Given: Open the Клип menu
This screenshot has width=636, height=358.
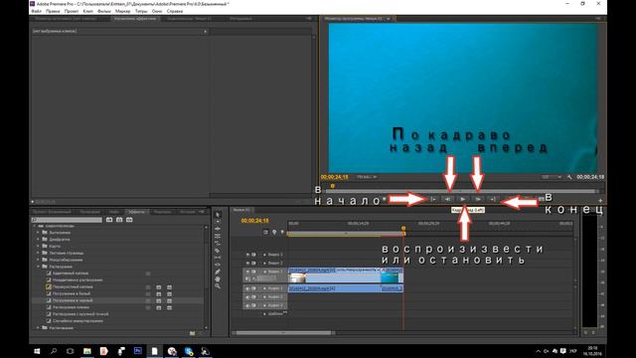Looking at the screenshot, I should pos(88,11).
